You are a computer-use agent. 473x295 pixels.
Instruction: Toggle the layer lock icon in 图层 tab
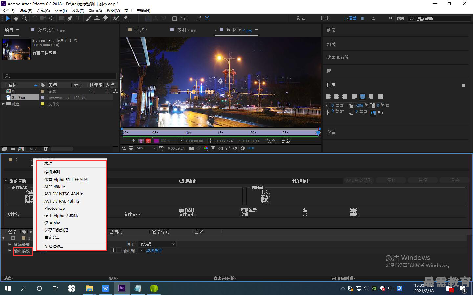click(x=228, y=30)
